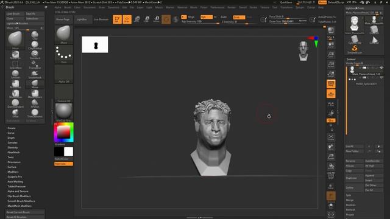Choose the hPolish brush
This screenshot has width=390, height=219.
35,103
